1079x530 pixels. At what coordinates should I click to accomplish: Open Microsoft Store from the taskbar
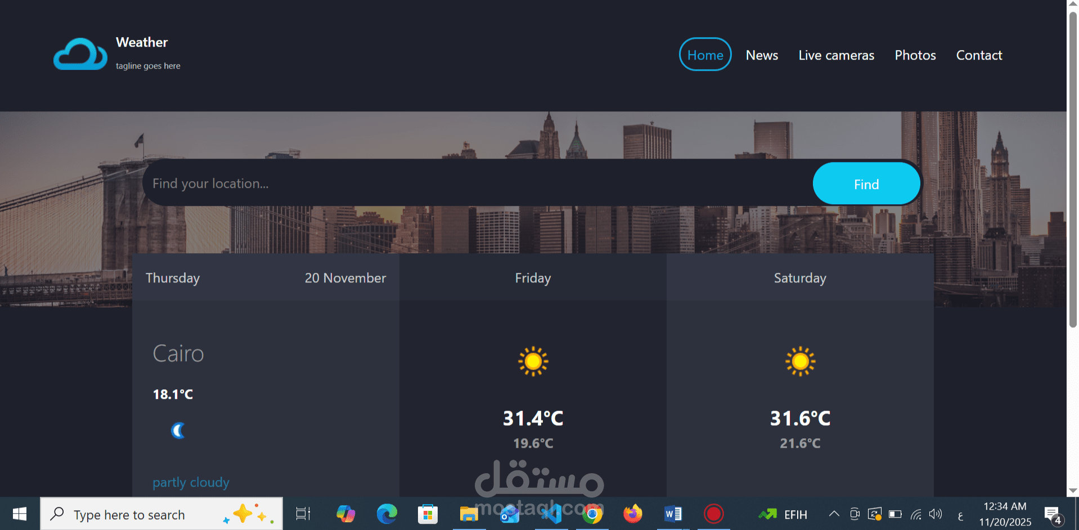(x=428, y=514)
